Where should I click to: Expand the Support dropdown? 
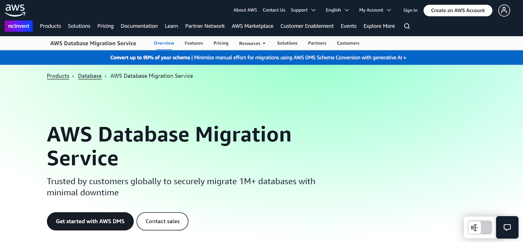pyautogui.click(x=303, y=10)
